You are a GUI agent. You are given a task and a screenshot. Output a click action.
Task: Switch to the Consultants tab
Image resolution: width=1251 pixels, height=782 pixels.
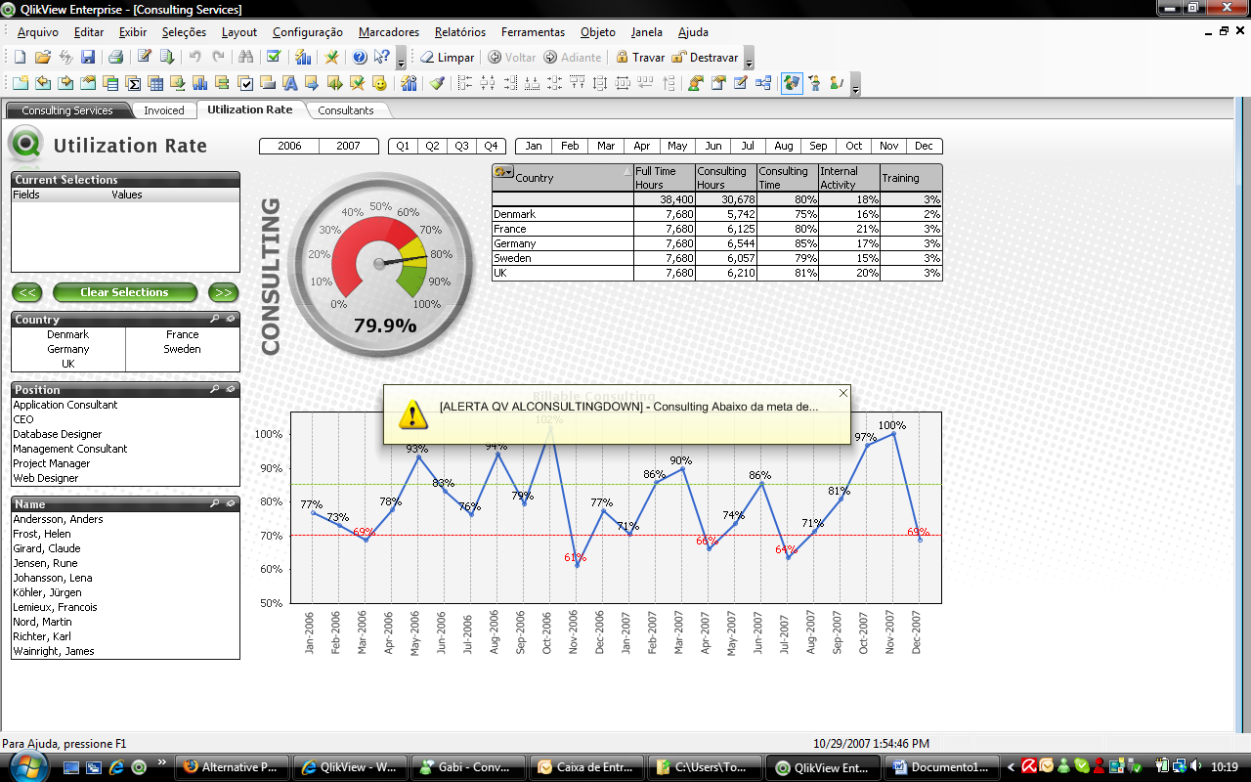pyautogui.click(x=346, y=110)
